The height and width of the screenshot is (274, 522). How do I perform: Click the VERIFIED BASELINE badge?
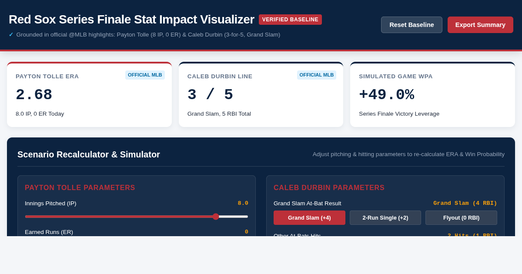pos(290,20)
